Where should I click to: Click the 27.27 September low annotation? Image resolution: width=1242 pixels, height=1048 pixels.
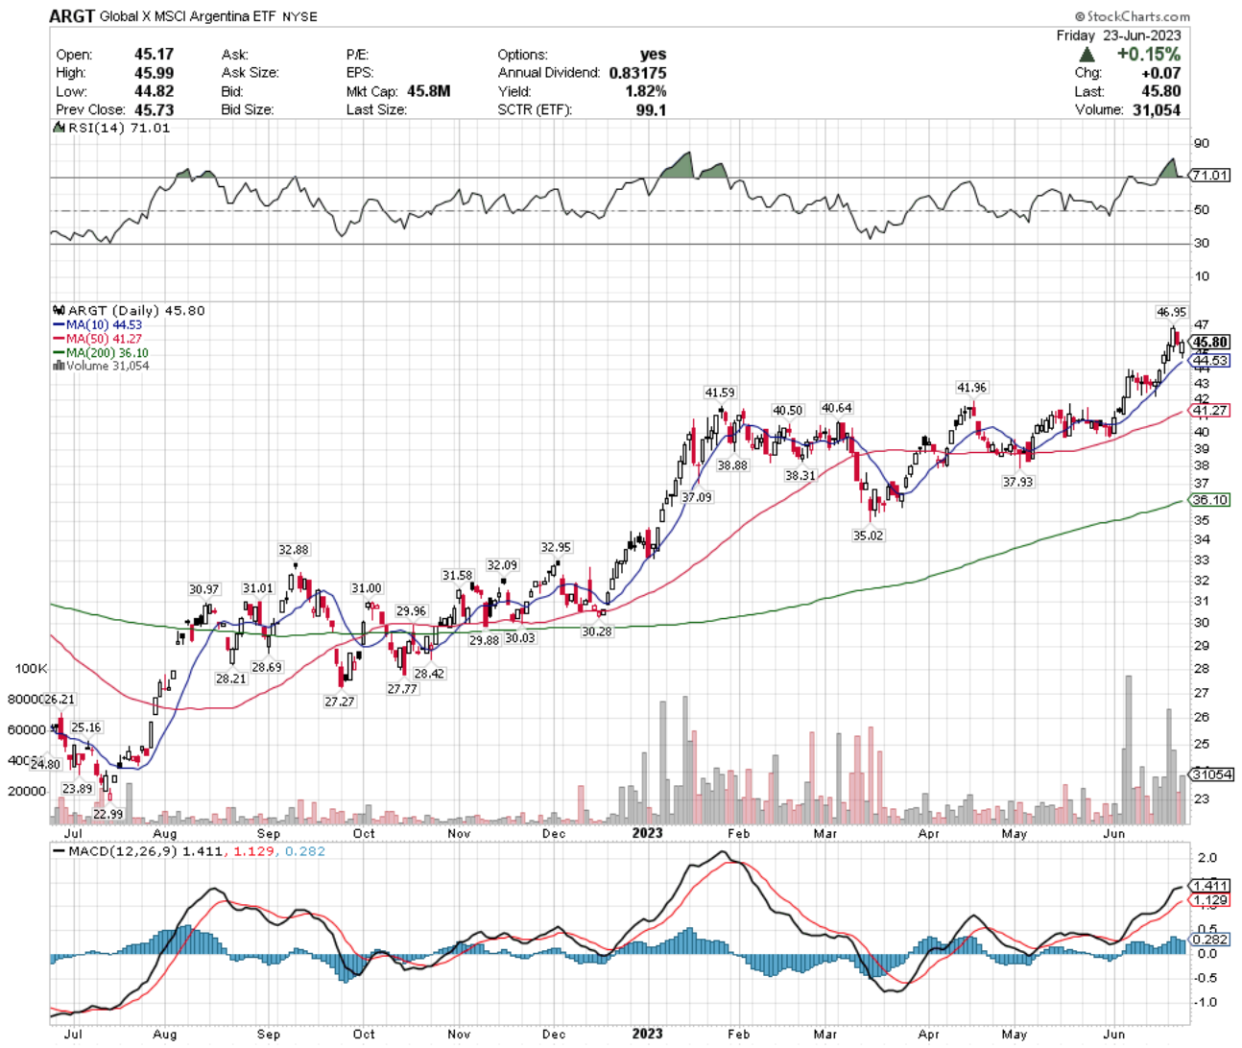pyautogui.click(x=340, y=702)
